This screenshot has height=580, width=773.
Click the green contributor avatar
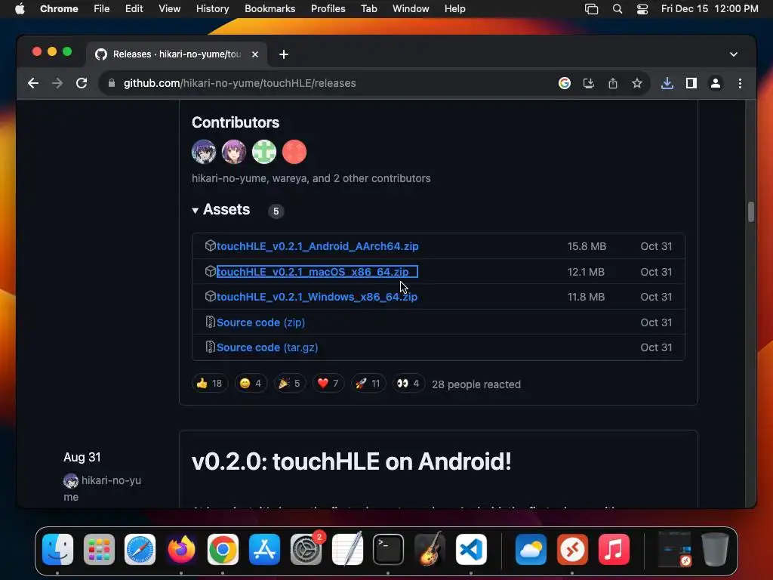tap(264, 151)
